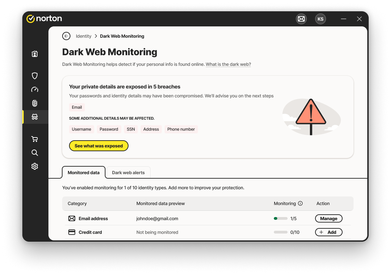
Task: Click Manage for Email address
Action: (329, 218)
